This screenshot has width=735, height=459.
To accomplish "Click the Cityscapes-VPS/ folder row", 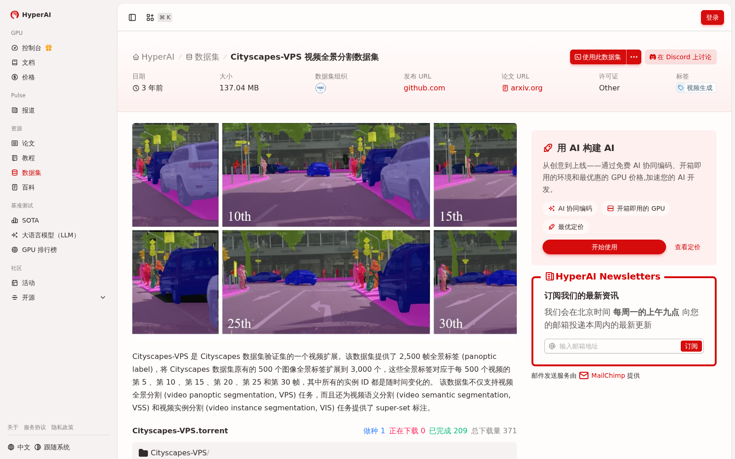I will point(324,452).
